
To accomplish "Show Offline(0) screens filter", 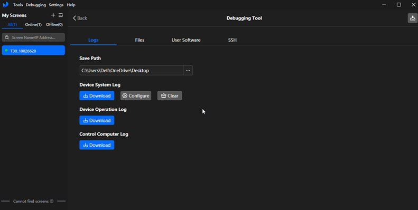I will click(54, 24).
